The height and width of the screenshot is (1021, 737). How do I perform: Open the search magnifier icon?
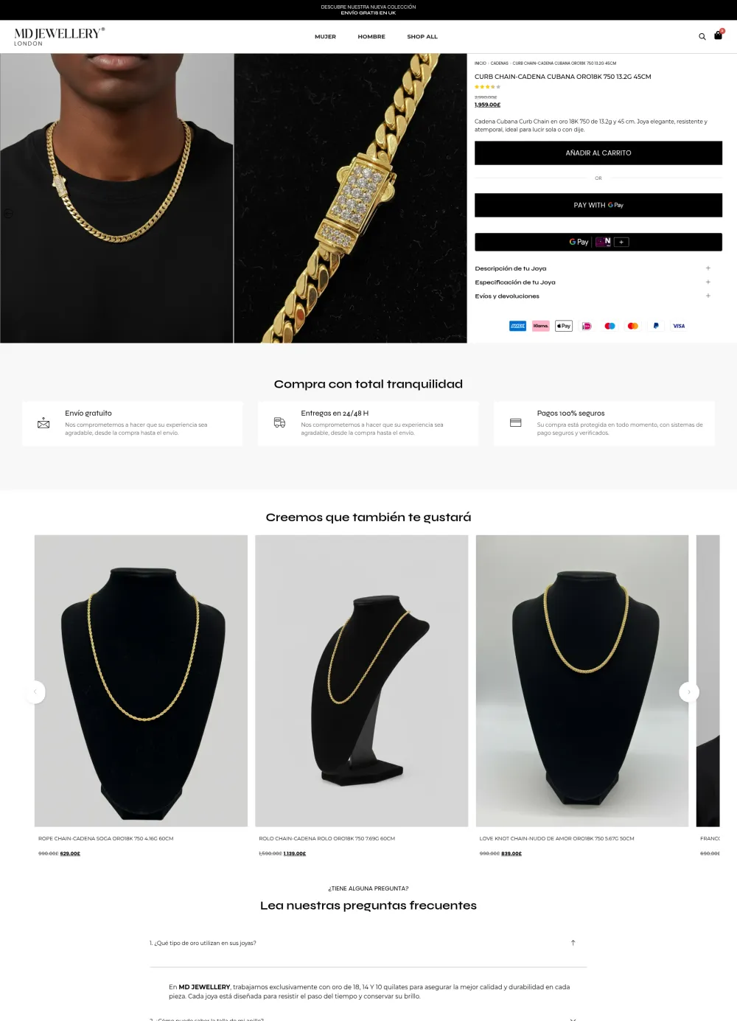click(x=702, y=36)
